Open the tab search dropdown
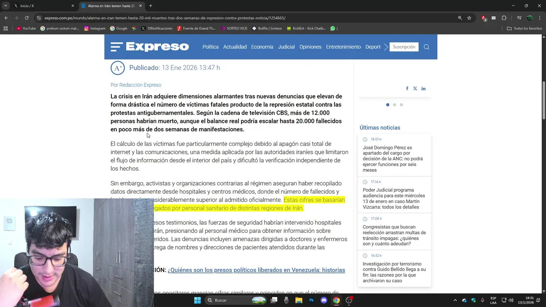 [x=6, y=6]
